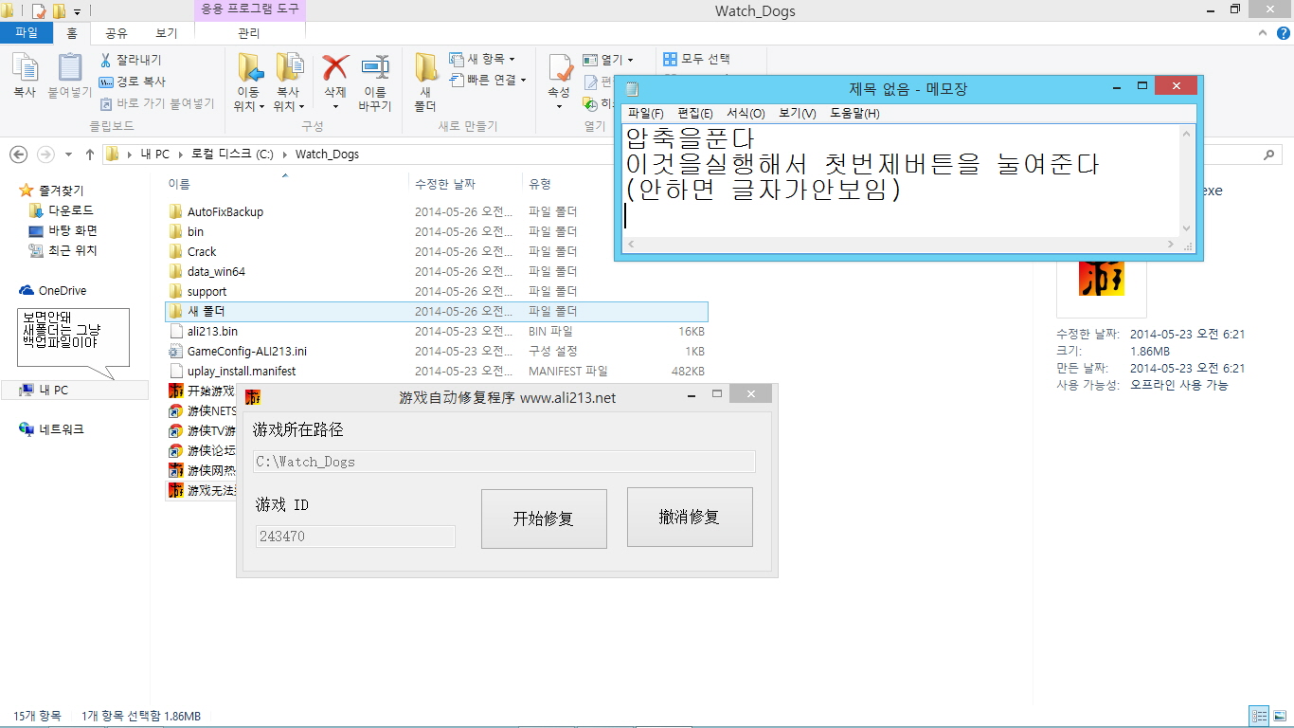Screen dimensions: 1294x728
Task: Click the Cut (잘라내기) scissors icon
Action: coord(106,60)
